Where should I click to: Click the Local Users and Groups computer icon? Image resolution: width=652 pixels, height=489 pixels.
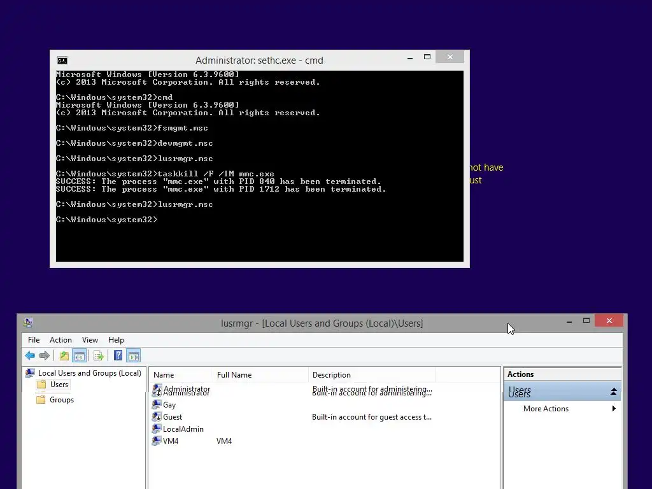coord(30,373)
